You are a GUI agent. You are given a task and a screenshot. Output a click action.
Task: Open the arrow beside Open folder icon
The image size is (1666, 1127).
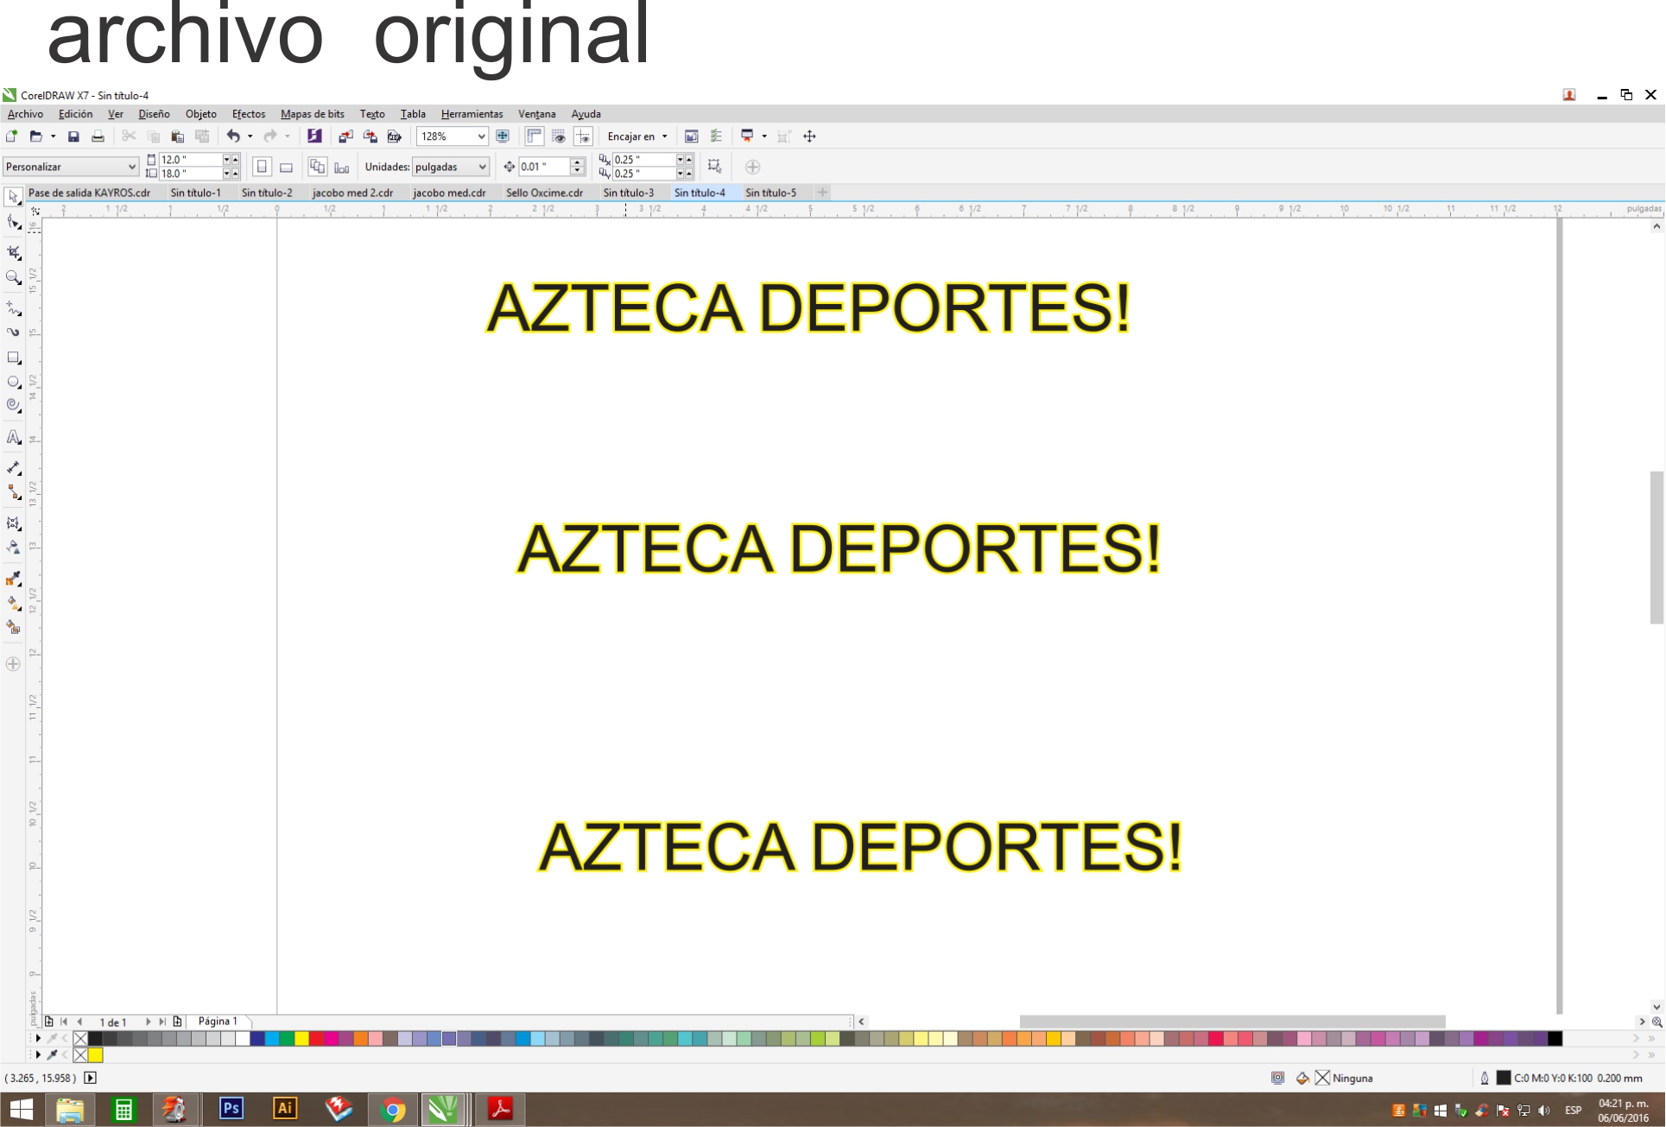(54, 136)
